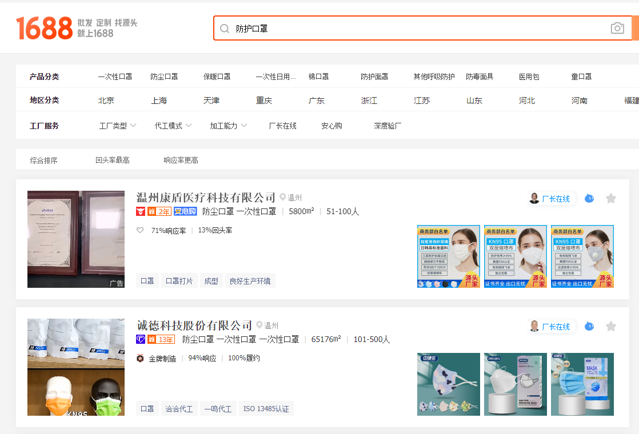Filter by 一次性口罩 product category
The width and height of the screenshot is (639, 434).
pyautogui.click(x=115, y=77)
